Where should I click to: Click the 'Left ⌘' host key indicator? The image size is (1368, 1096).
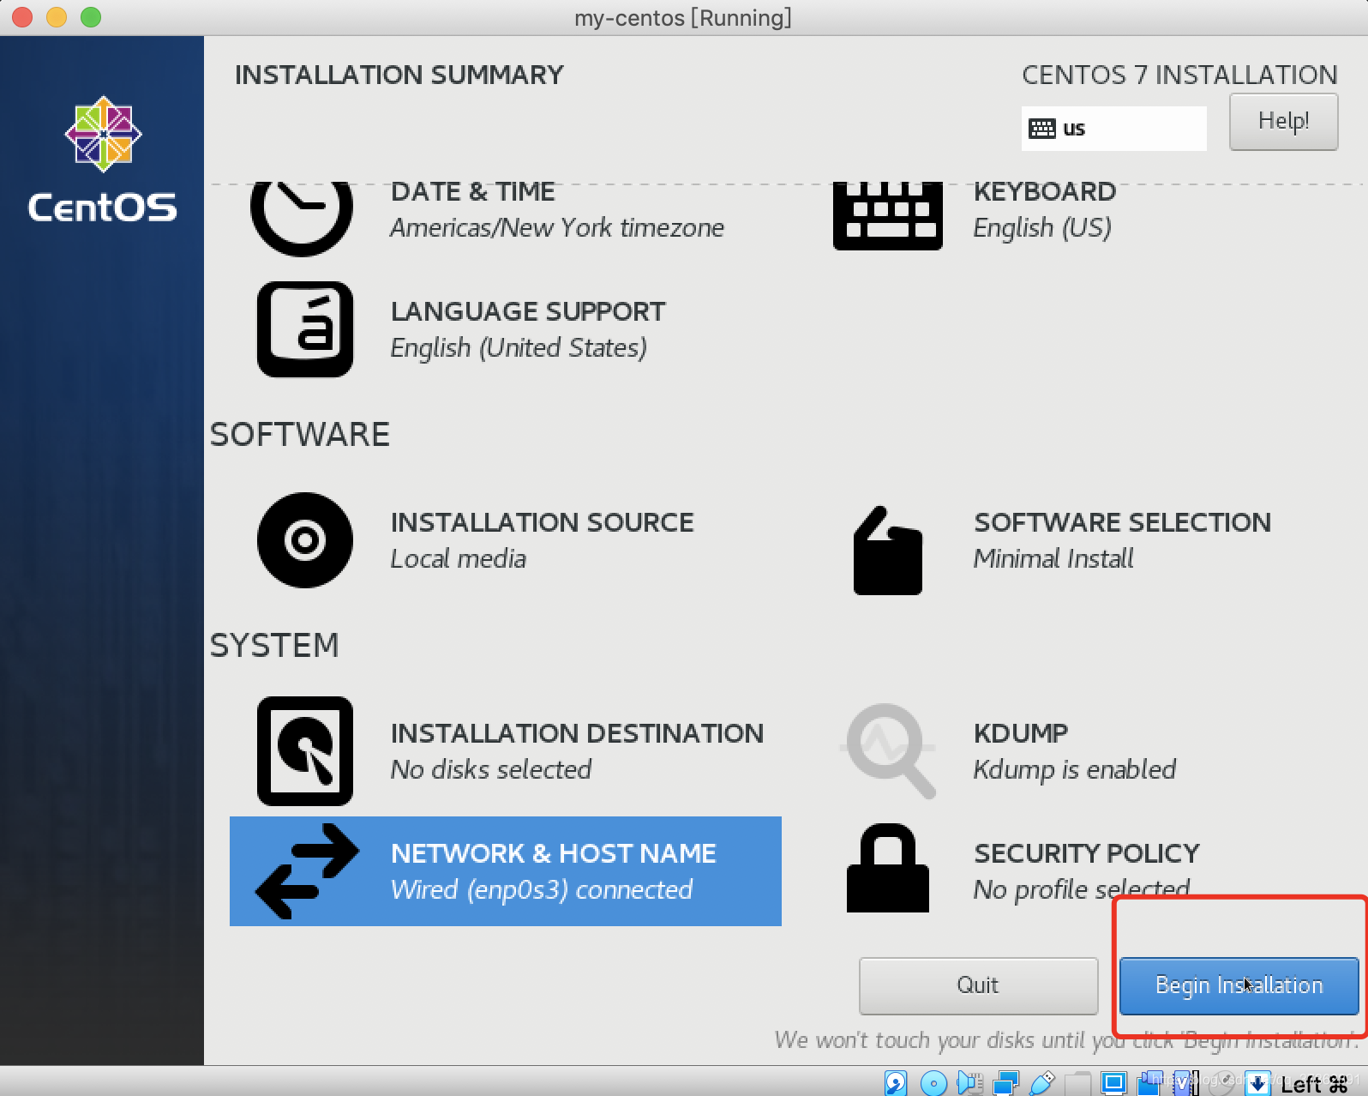pyautogui.click(x=1314, y=1084)
